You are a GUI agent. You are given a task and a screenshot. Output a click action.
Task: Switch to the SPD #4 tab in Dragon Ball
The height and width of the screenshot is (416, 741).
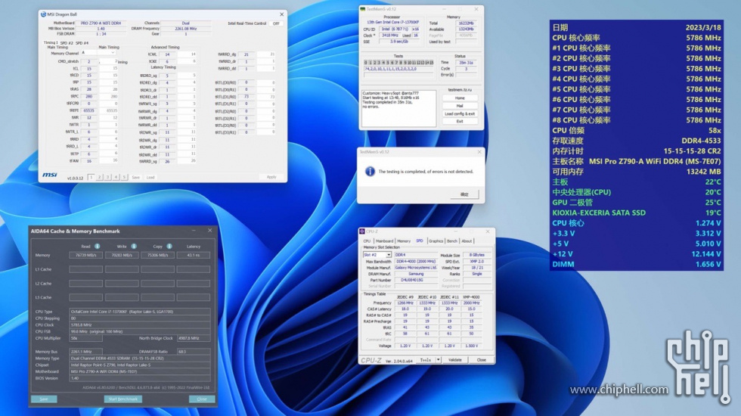pyautogui.click(x=82, y=42)
